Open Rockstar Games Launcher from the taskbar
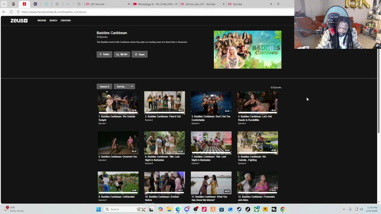The image size is (381, 214). 265,209
